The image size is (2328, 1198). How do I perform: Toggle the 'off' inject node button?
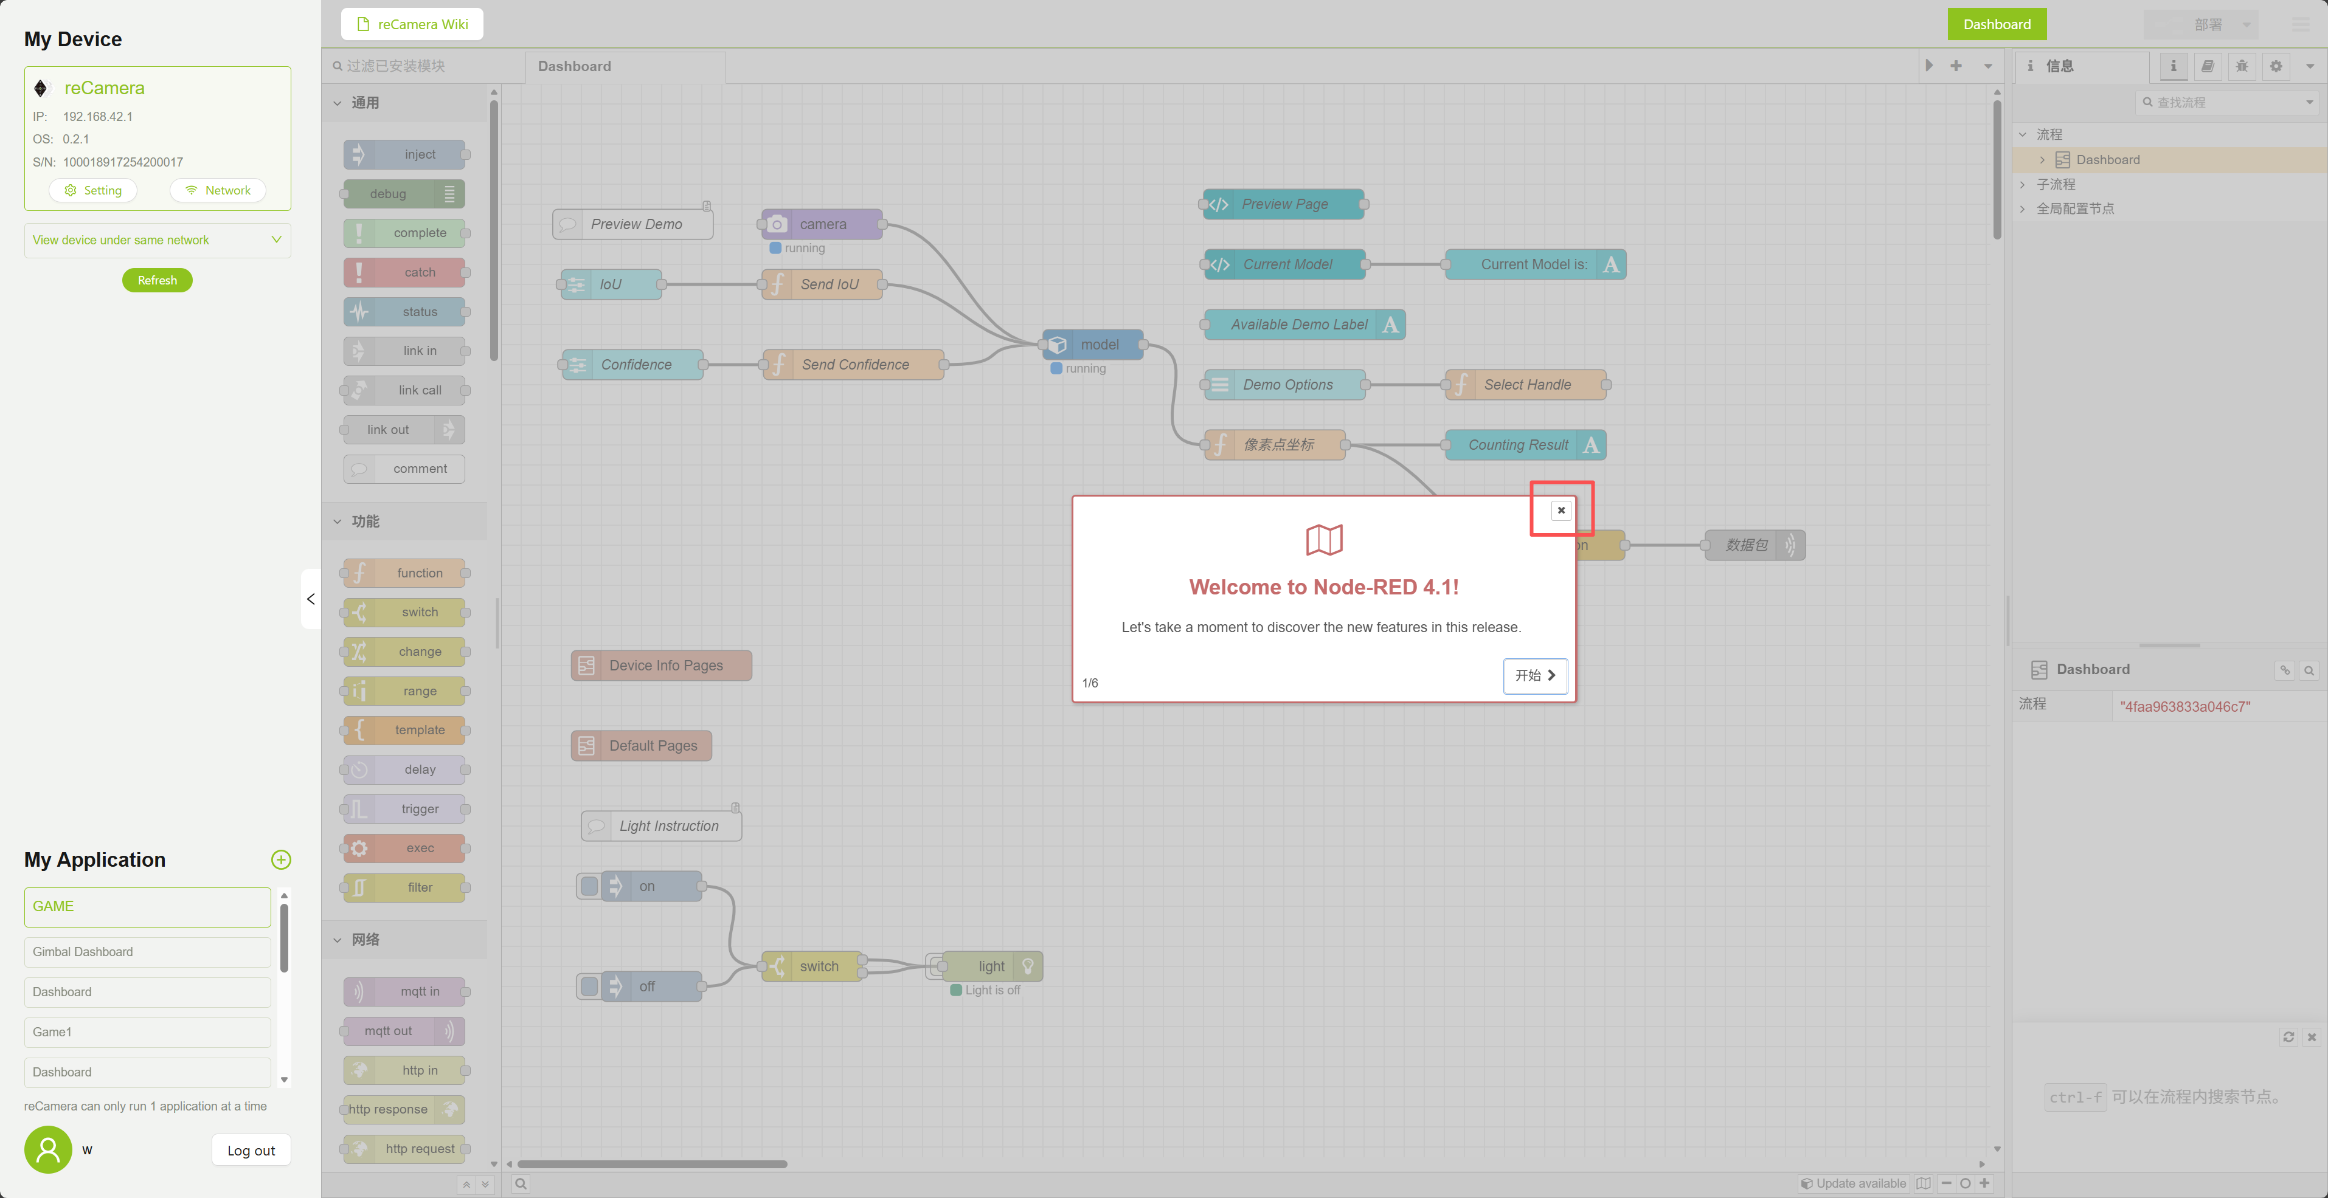click(589, 986)
